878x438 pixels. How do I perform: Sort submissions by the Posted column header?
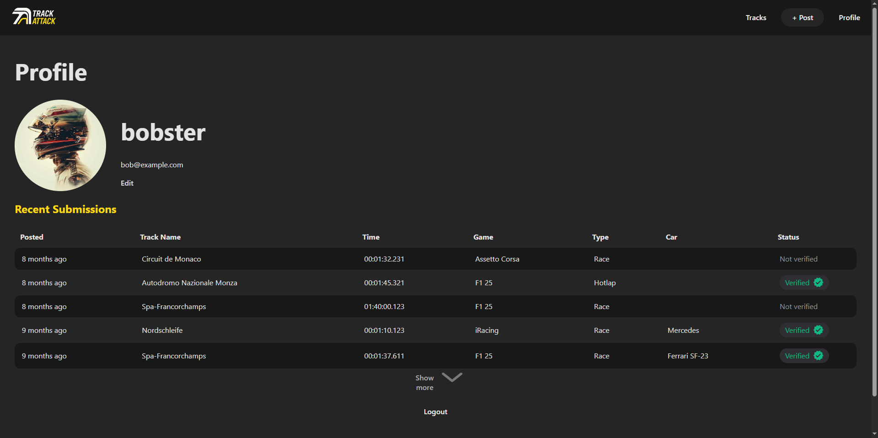[x=32, y=237]
